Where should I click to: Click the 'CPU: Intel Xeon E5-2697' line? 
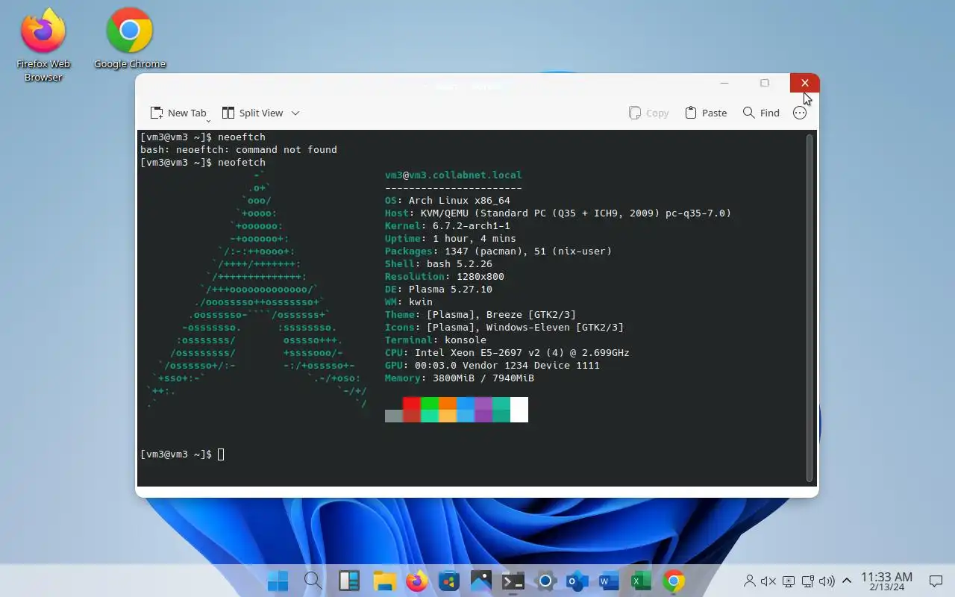pyautogui.click(x=507, y=353)
